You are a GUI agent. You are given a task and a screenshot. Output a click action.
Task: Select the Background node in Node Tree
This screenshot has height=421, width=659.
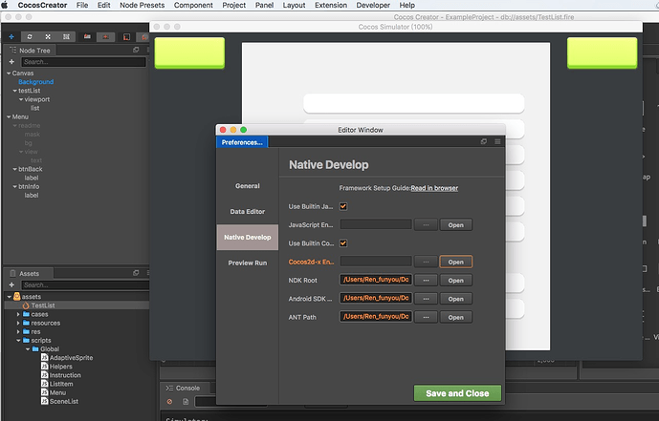pyautogui.click(x=35, y=82)
